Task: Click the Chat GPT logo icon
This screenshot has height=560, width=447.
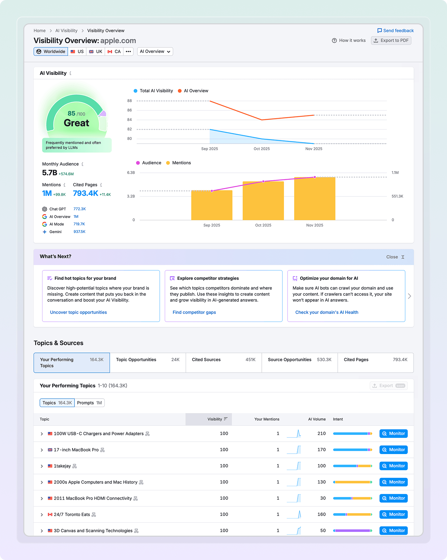Action: click(45, 209)
